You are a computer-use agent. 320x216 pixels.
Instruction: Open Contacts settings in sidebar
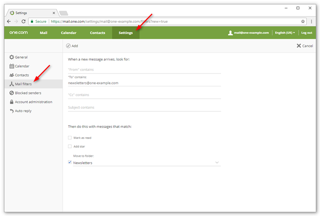[x=34, y=75]
